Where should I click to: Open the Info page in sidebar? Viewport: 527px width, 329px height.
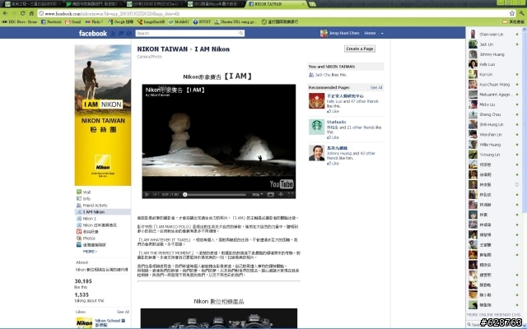(86, 199)
